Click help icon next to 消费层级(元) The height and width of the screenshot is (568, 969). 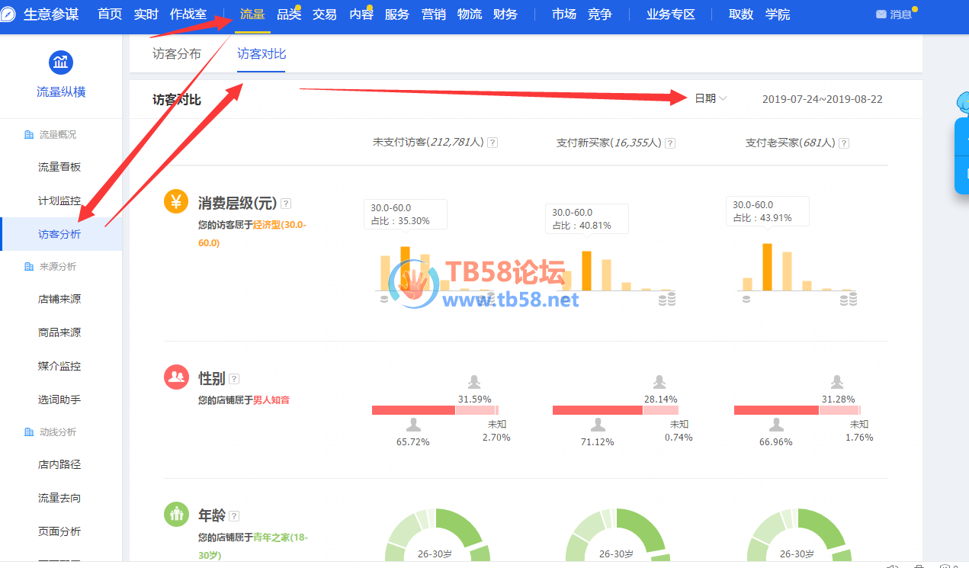(286, 204)
